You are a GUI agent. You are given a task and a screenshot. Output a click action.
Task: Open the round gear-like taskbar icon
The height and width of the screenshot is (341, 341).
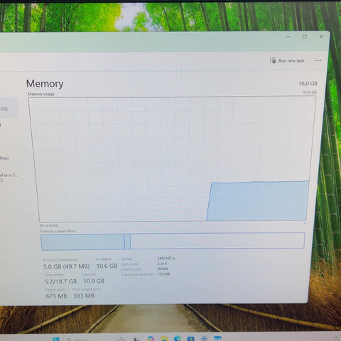point(204,339)
